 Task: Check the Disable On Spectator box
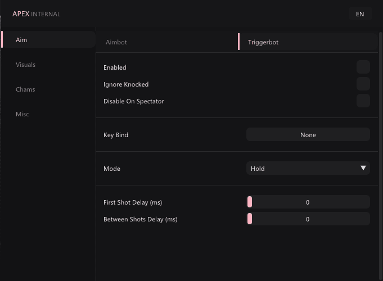[x=363, y=101]
